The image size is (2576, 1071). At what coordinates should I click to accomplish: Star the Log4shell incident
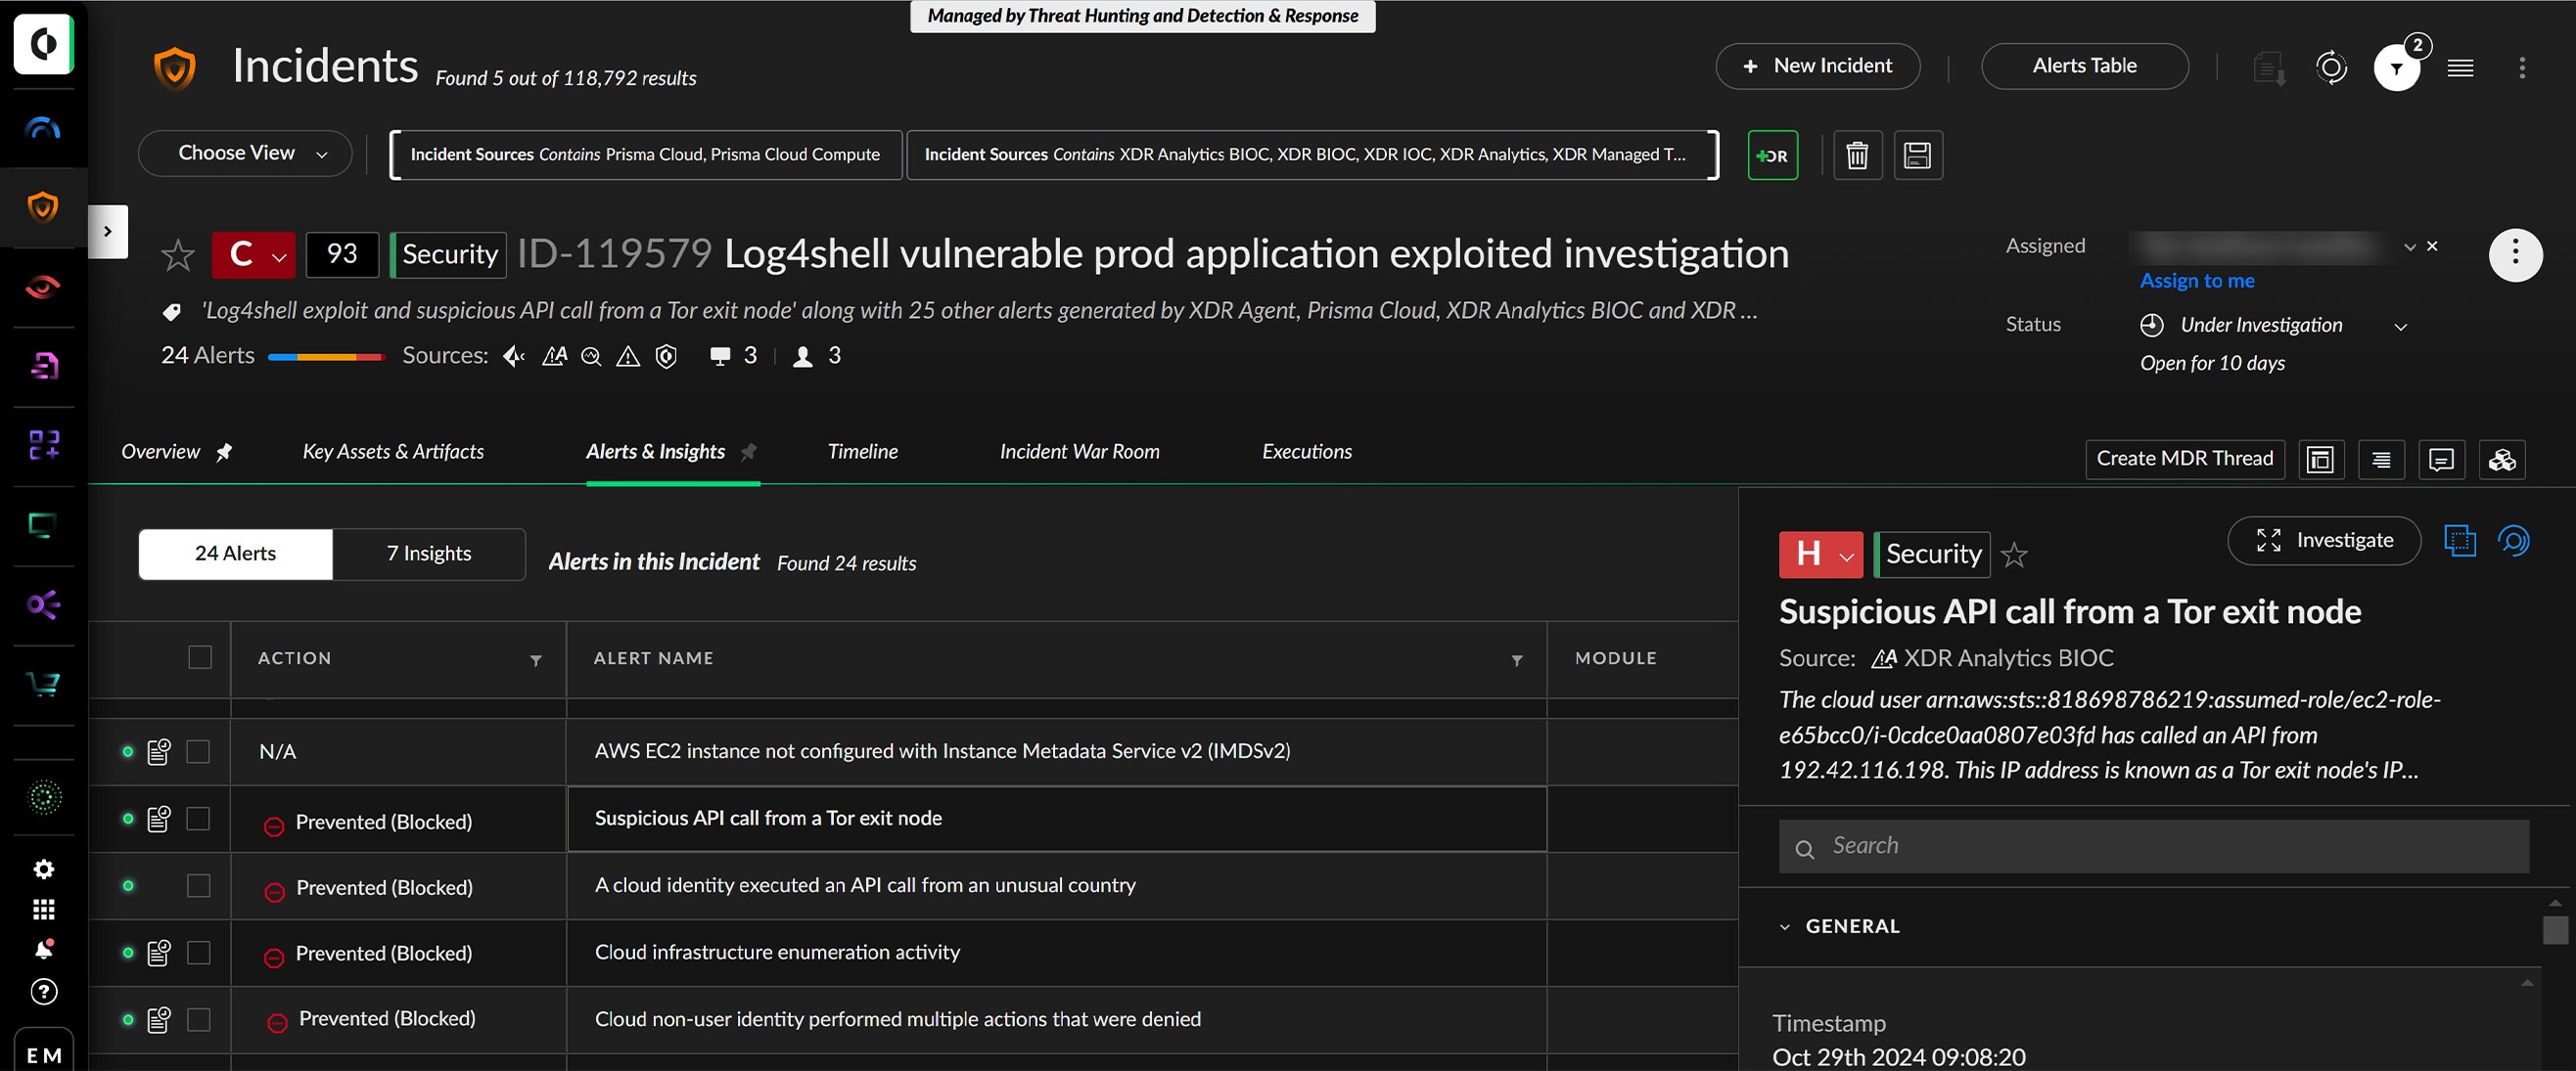click(178, 254)
